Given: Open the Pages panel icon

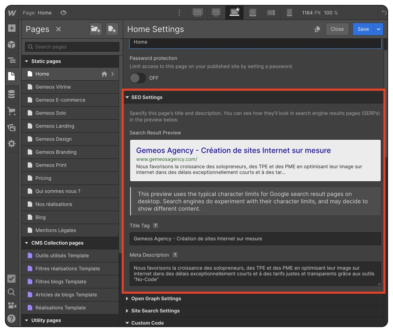Looking at the screenshot, I should point(11,76).
